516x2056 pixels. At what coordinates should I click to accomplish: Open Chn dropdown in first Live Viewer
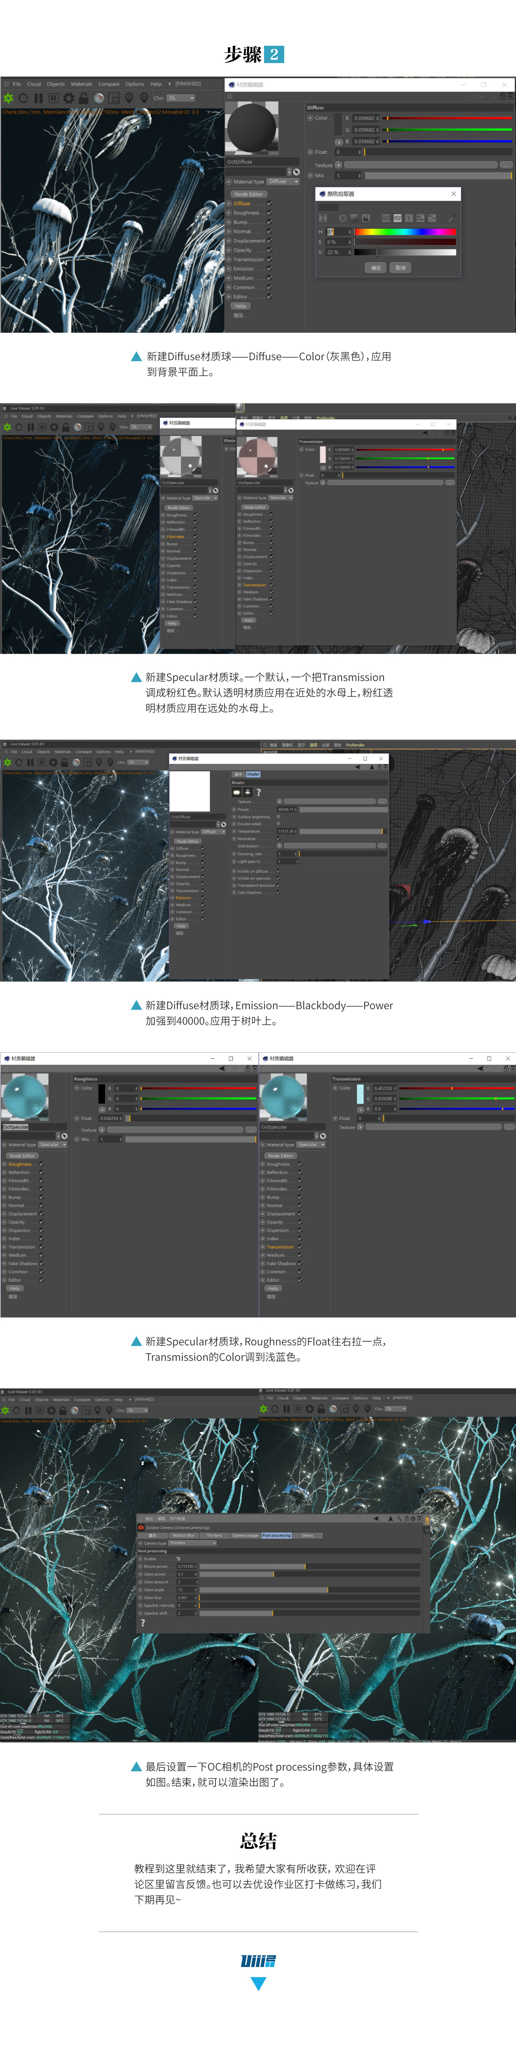(x=181, y=98)
